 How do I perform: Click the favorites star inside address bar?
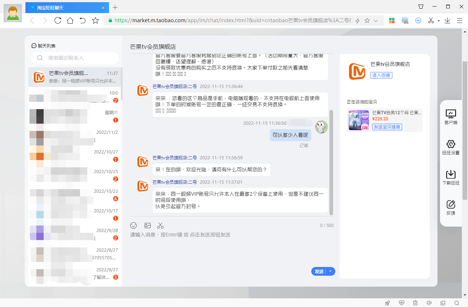pyautogui.click(x=367, y=21)
